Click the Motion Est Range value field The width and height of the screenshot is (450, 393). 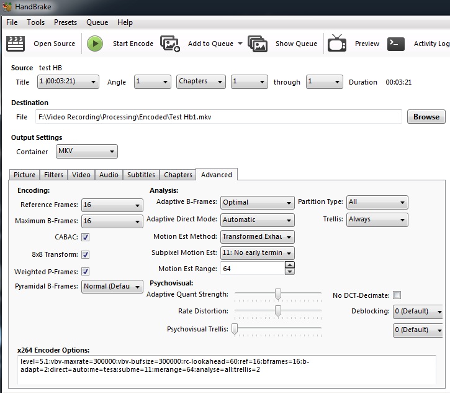253,269
